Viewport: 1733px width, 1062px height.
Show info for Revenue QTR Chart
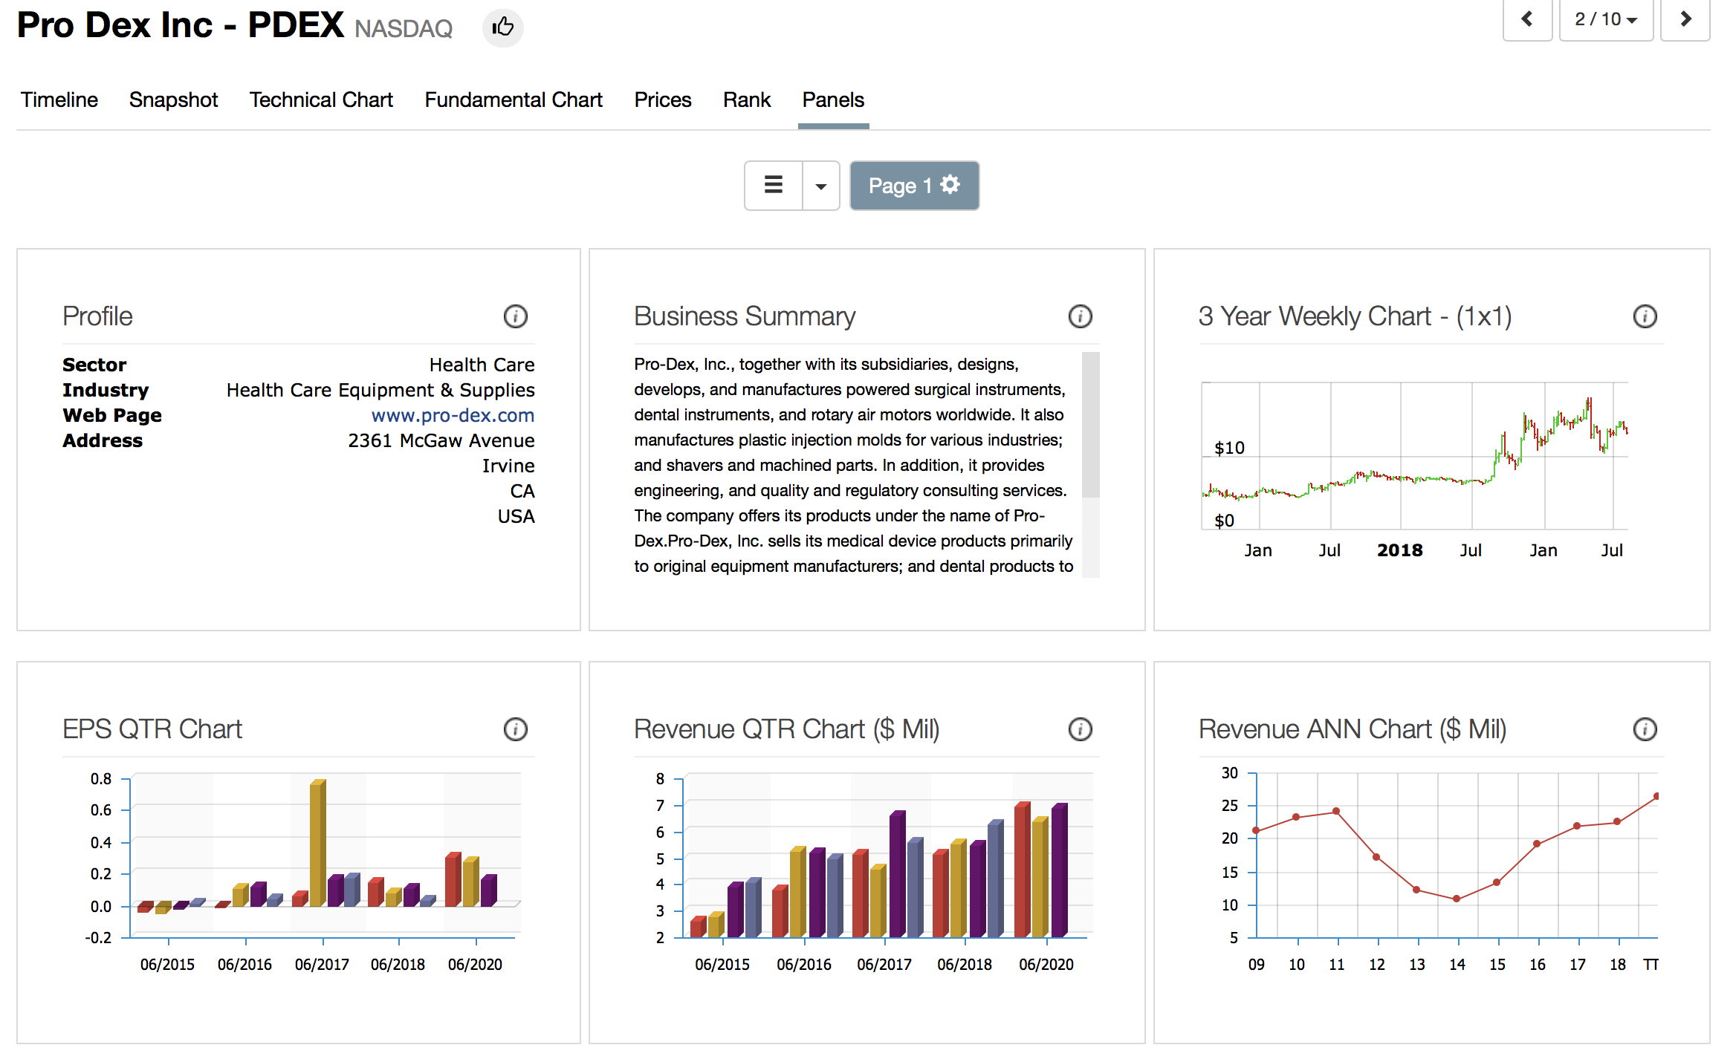point(1080,729)
